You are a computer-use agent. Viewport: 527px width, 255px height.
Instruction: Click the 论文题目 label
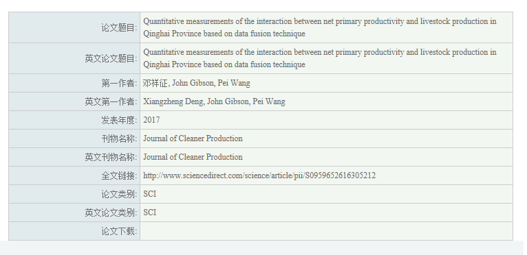tap(119, 28)
